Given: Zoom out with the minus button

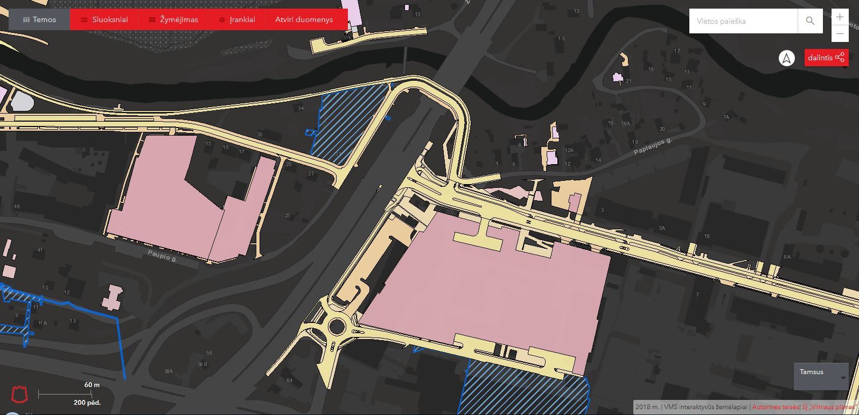Looking at the screenshot, I should 840,34.
